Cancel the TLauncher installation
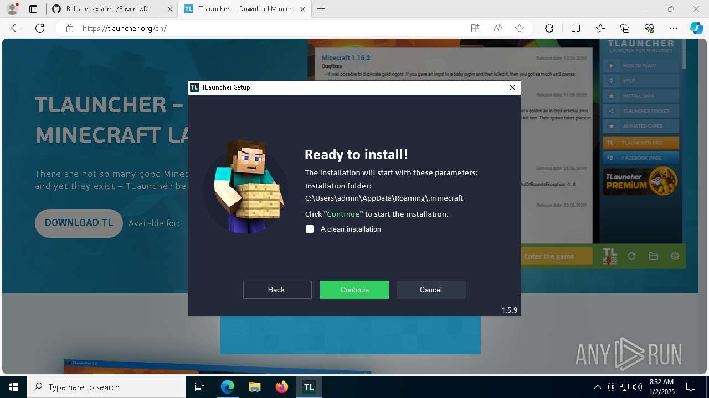The image size is (709, 398). pyautogui.click(x=431, y=290)
